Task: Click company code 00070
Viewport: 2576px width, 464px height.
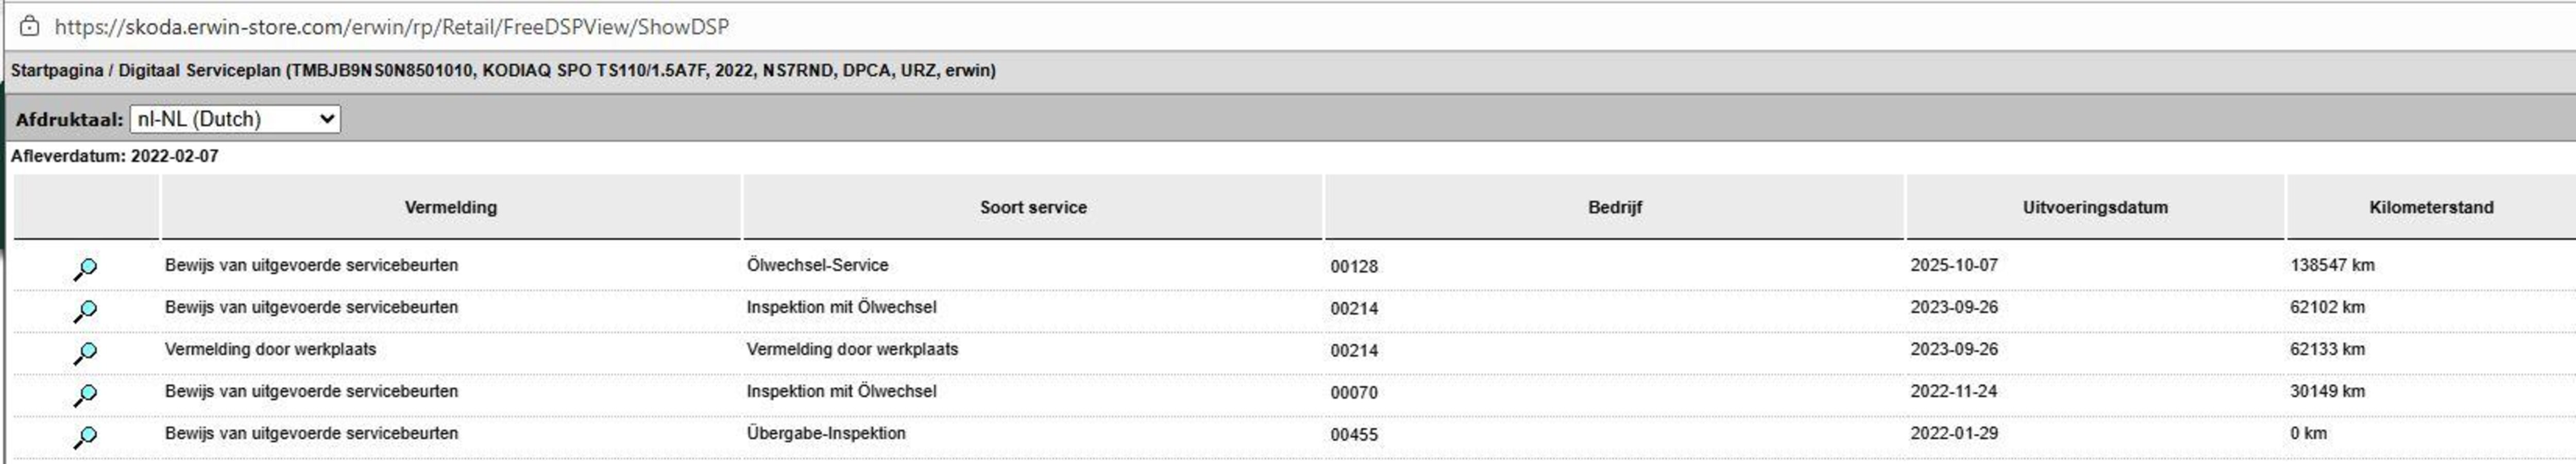Action: [x=1354, y=393]
